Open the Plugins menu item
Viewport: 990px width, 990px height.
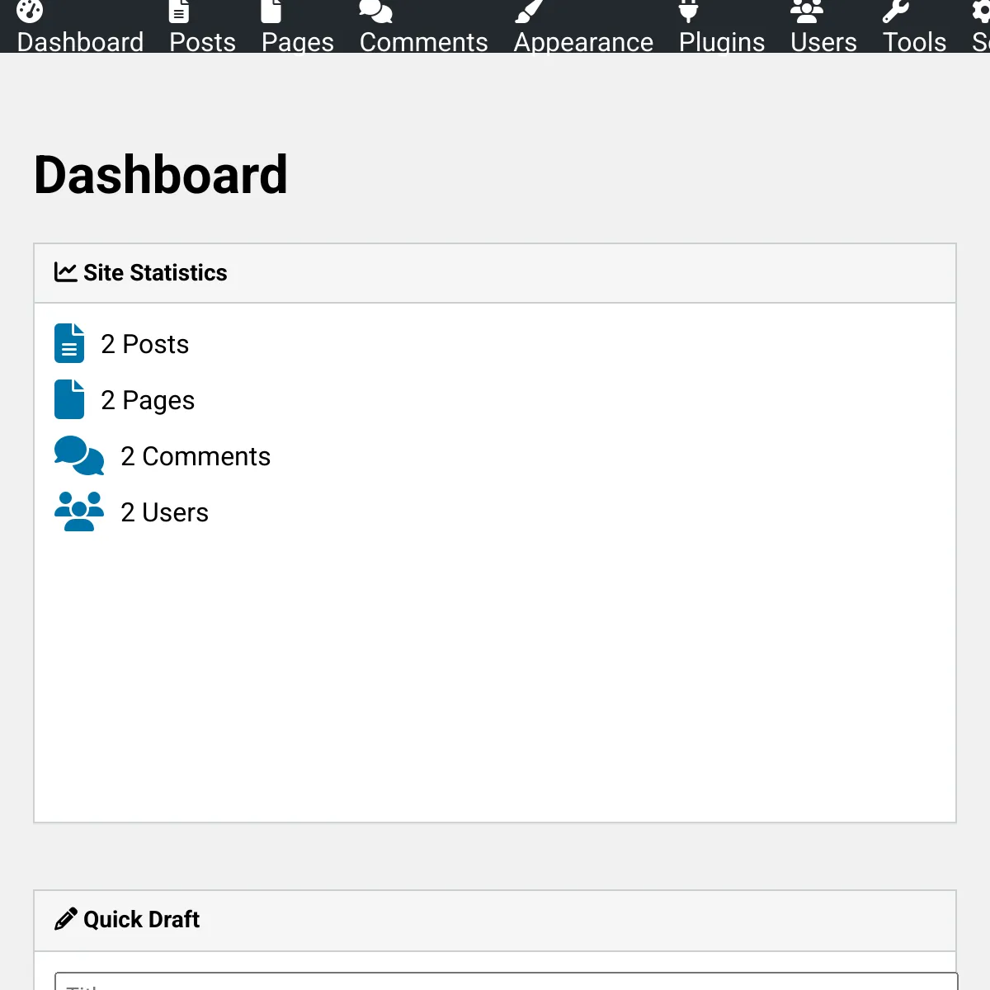721,42
